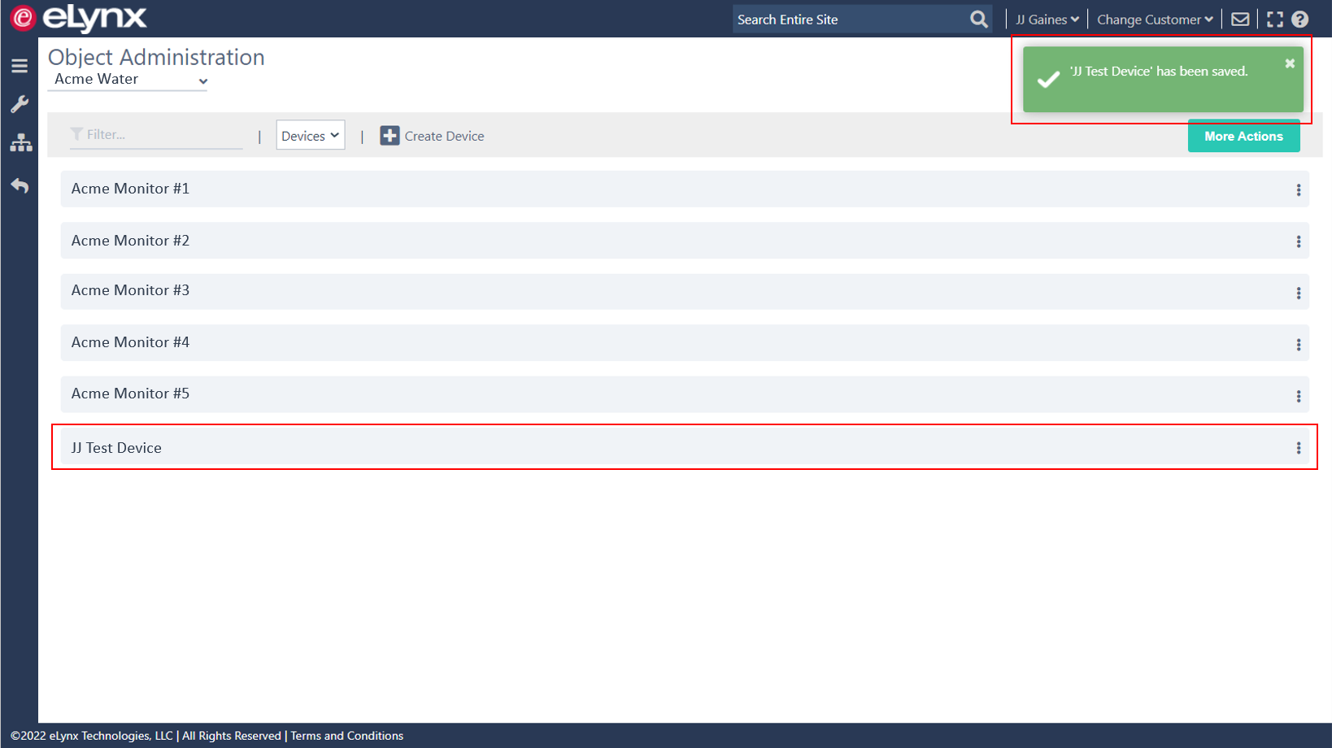
Task: Open the hamburger menu in sidebar
Action: pos(20,66)
